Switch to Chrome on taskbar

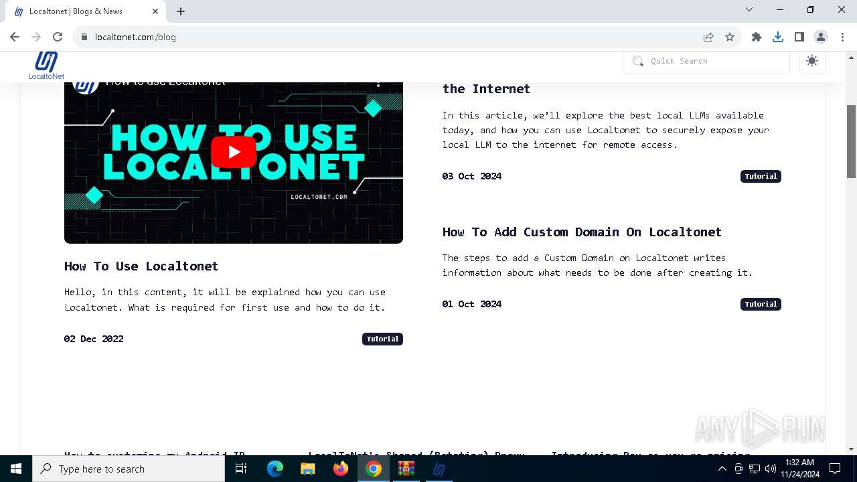pos(374,469)
